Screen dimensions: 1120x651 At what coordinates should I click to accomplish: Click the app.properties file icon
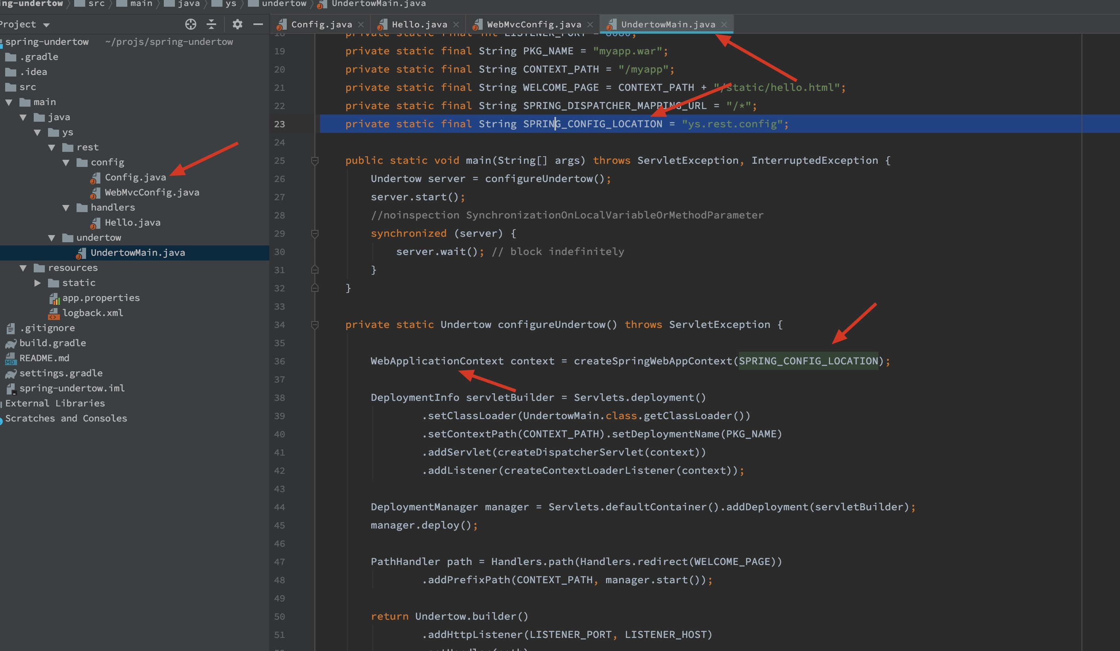pos(54,298)
